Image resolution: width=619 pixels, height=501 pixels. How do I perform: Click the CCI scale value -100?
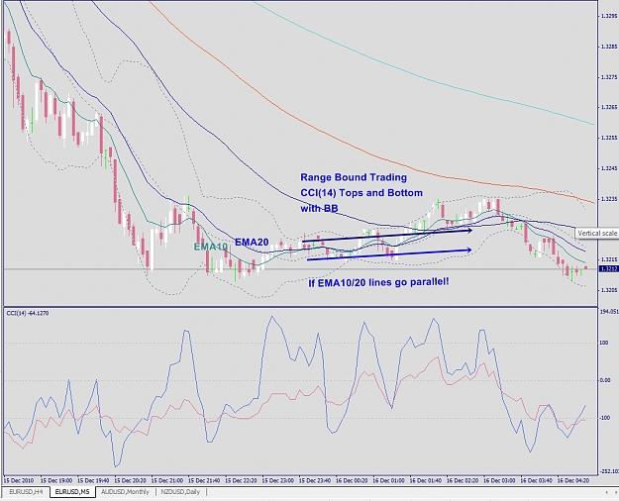click(604, 418)
